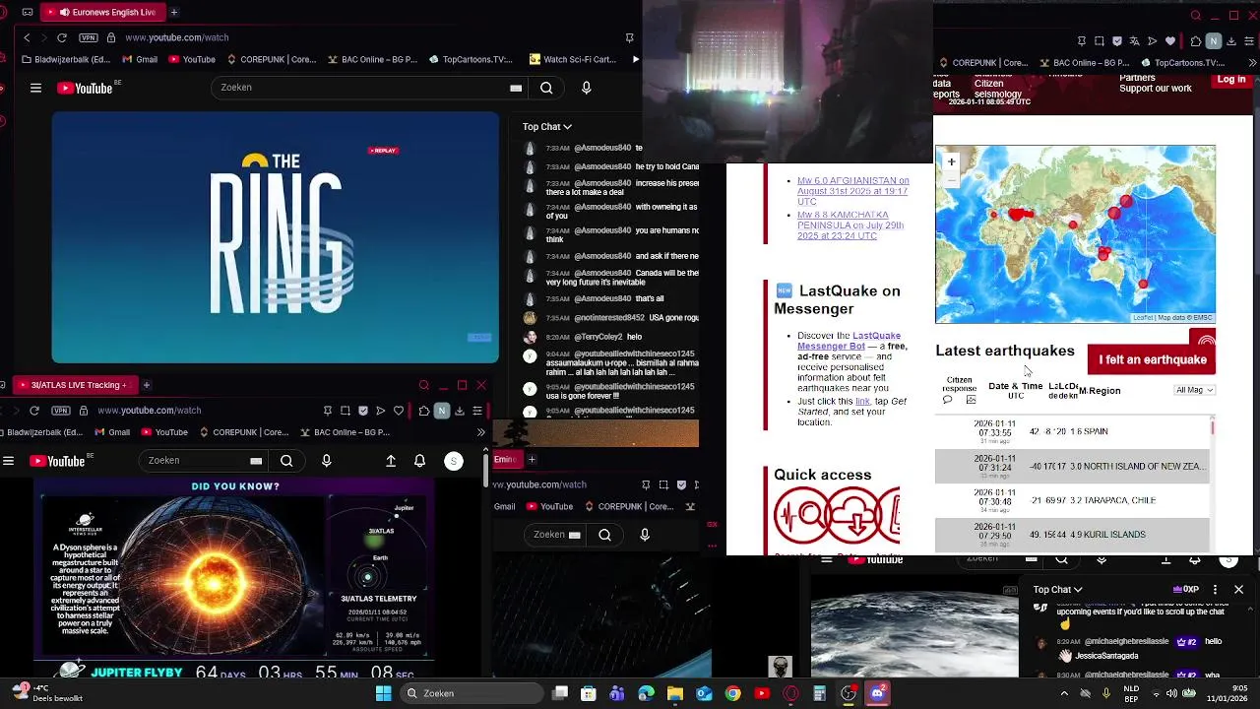Viewport: 1260px width, 709px height.
Task: Click the pin icon in Euronews address bar
Action: 629,37
